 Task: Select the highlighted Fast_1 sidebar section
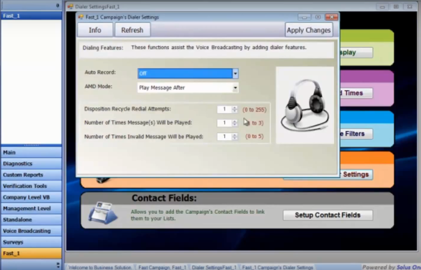coord(31,253)
